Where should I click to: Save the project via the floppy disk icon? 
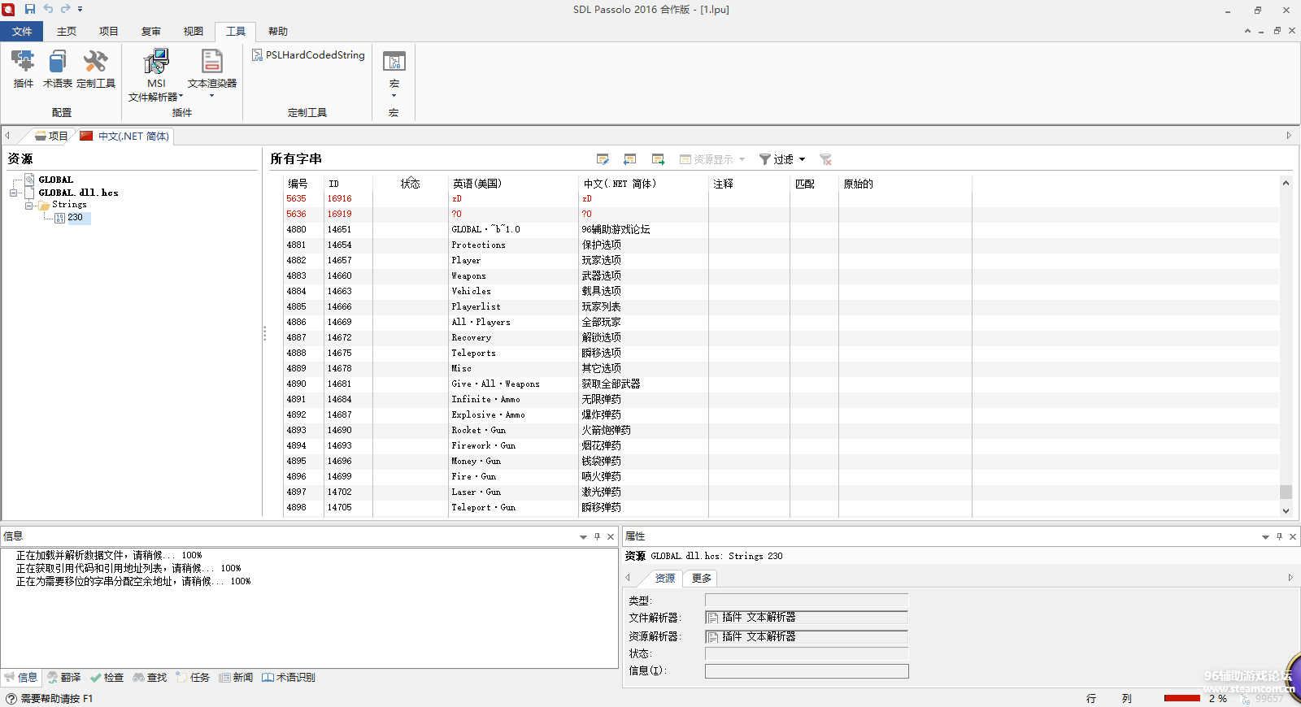click(x=30, y=9)
